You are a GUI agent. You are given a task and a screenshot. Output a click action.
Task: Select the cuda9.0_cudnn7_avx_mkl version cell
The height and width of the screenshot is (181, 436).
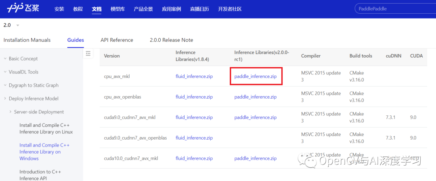click(130, 117)
